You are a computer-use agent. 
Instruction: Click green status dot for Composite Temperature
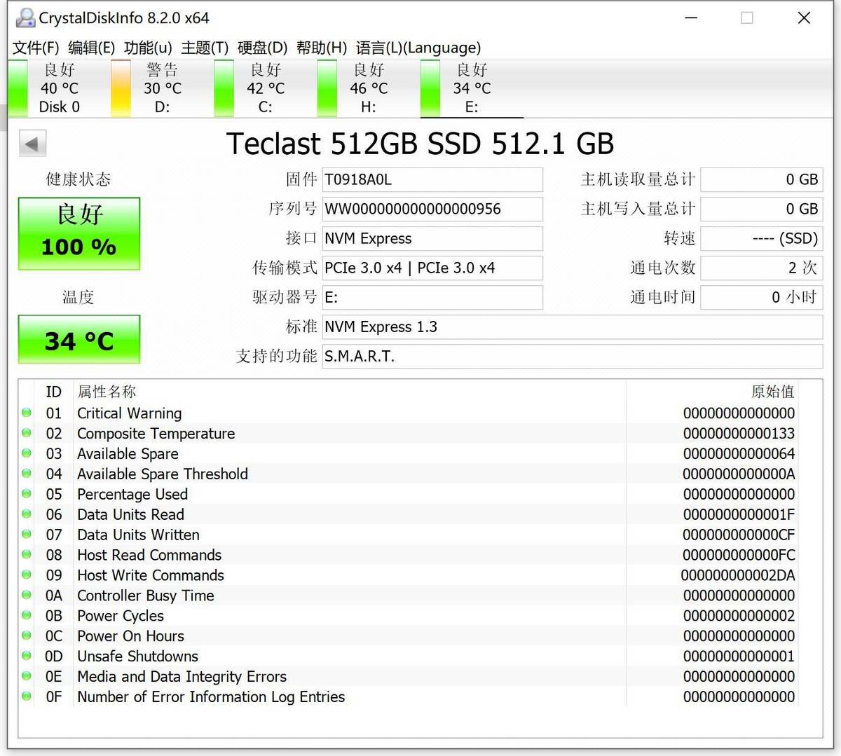pos(27,433)
